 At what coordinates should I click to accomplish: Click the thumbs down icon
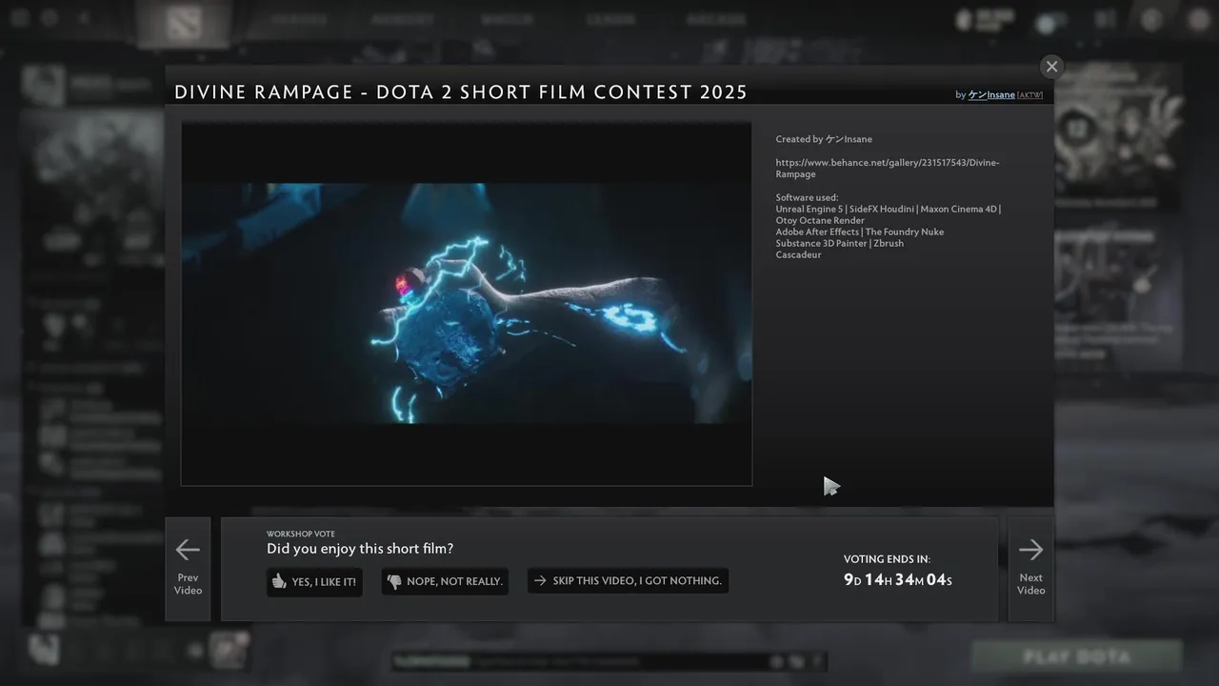394,581
